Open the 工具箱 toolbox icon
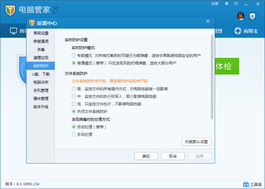The width and height of the screenshot is (265, 189). [246, 184]
